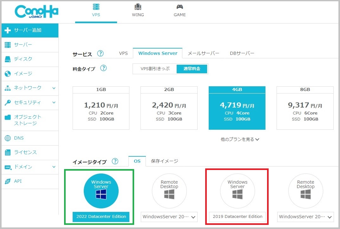
Task: Open the ConoHa by GMO logo
Action: pos(36,12)
